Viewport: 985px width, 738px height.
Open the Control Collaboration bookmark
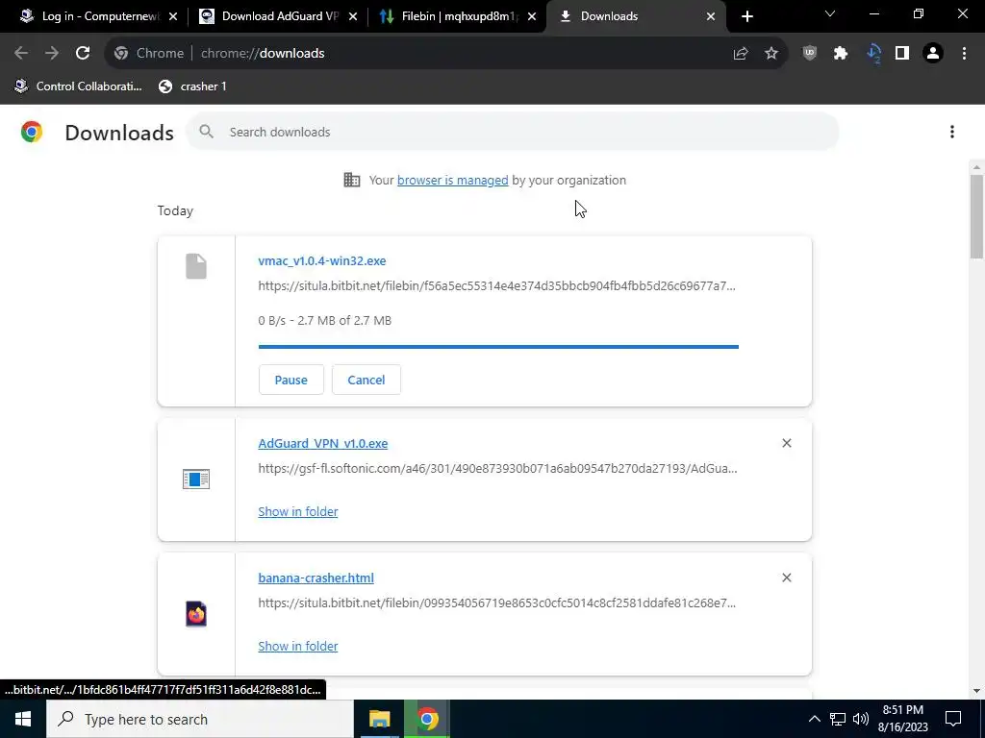coord(79,86)
